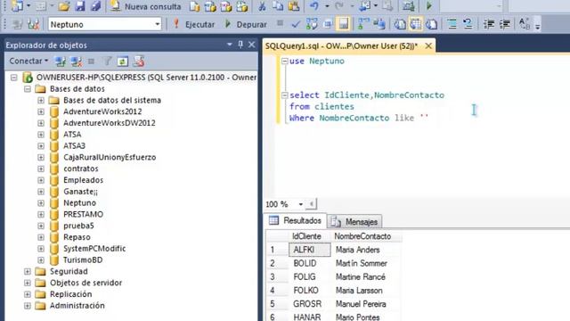Collapse the Bases de datos folder
The height and width of the screenshot is (321, 570).
pos(28,89)
